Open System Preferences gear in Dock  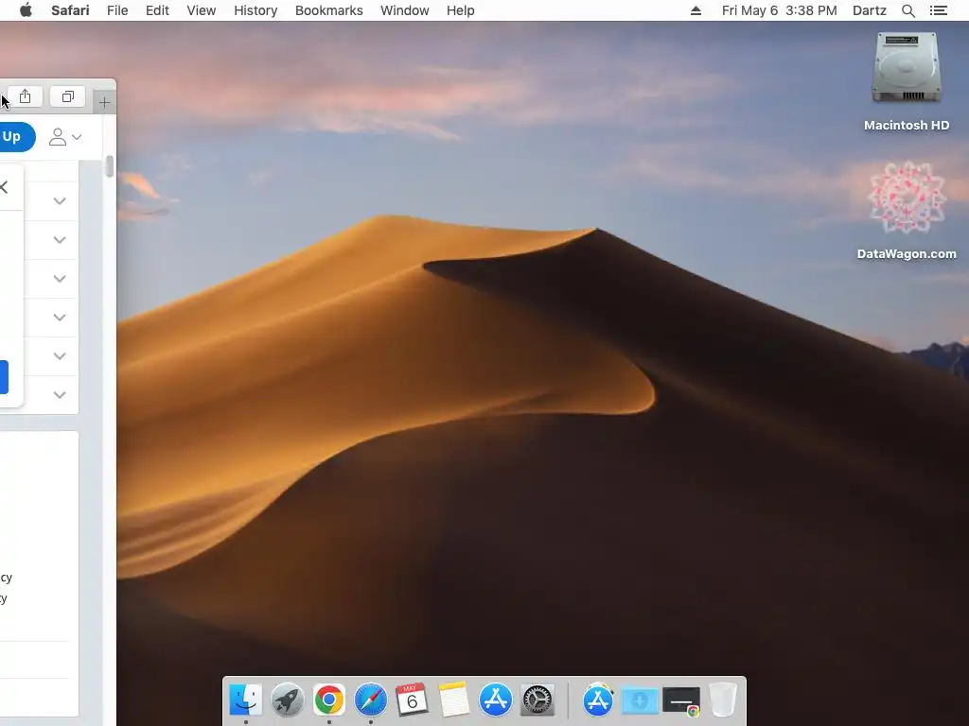tap(537, 700)
